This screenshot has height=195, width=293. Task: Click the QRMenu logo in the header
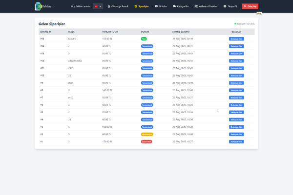tap(42, 6)
